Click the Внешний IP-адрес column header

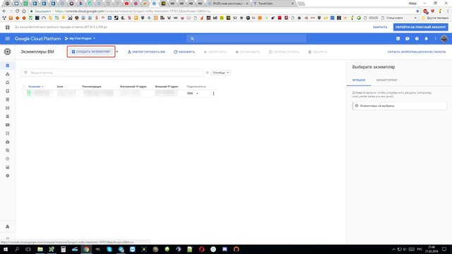[167, 86]
